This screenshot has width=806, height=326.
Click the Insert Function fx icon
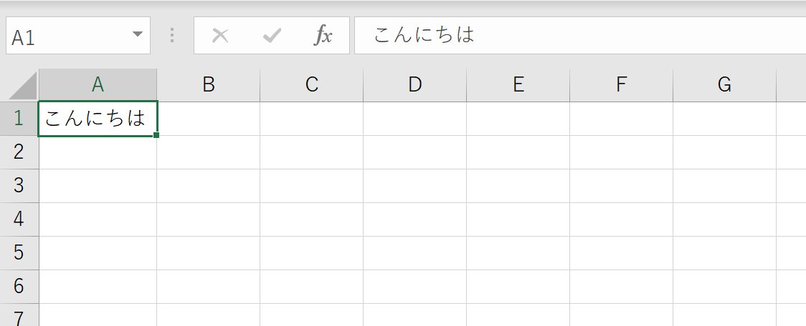tap(323, 35)
